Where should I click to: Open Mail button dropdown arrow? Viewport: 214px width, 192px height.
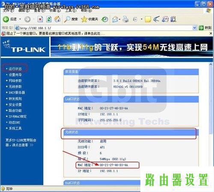pyautogui.click(x=119, y=19)
